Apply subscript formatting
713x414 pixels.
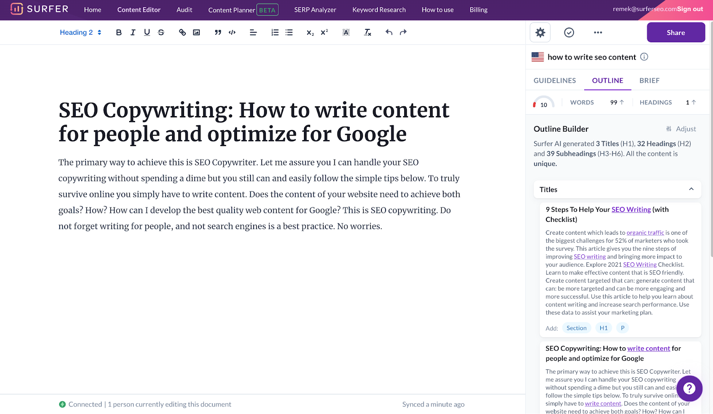coord(310,32)
